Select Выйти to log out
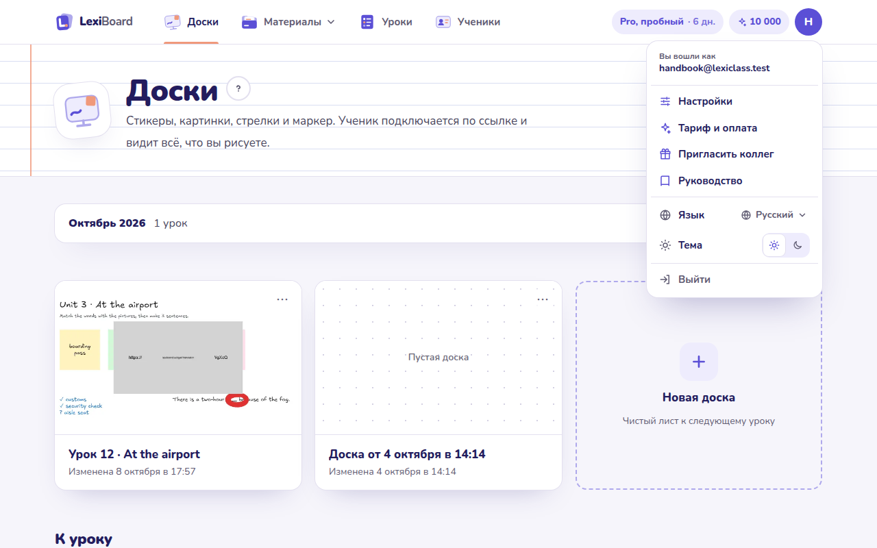 click(734, 279)
